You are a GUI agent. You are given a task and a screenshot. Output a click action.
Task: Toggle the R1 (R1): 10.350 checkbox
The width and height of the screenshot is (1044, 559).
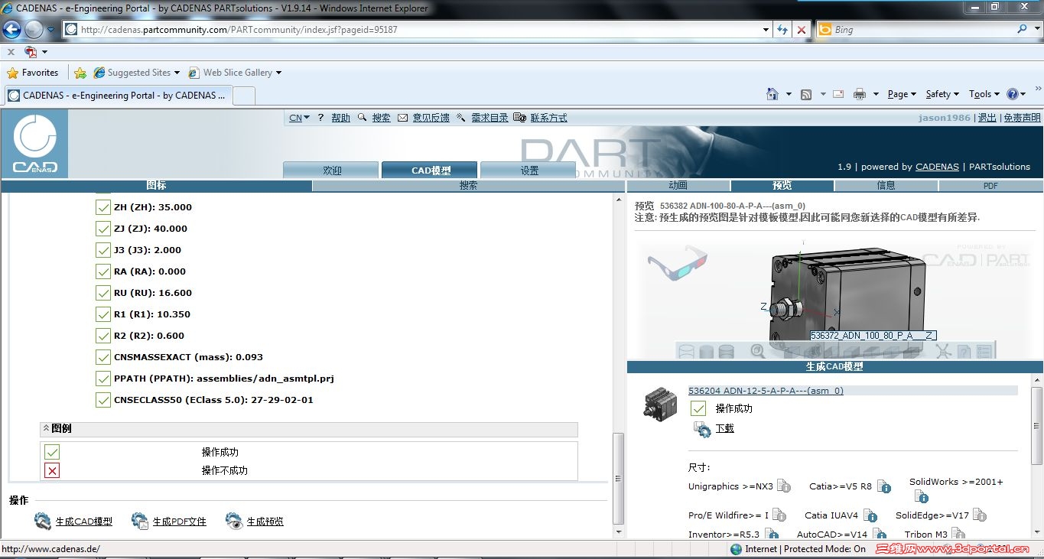pos(102,314)
